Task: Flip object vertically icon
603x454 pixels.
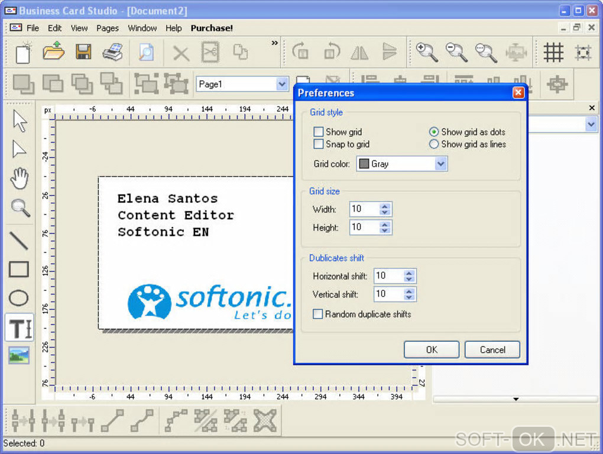Action: pos(389,51)
